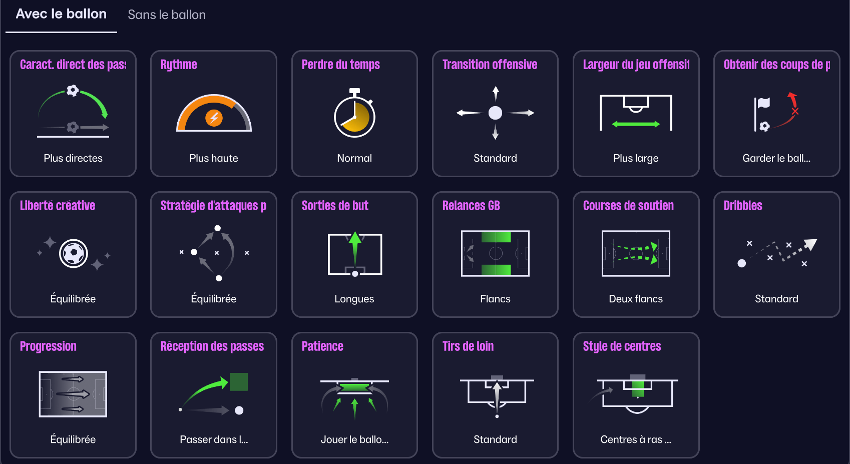Select the Perdre du temps stopwatch icon

(354, 113)
